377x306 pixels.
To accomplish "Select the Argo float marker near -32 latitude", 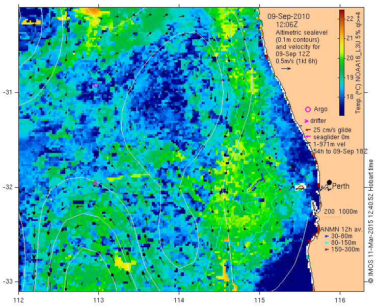I will point(95,183).
